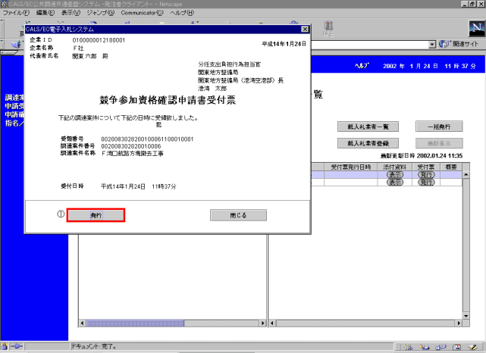486x353 pixels.
Task: Expand the location bar dropdown arrow
Action: click(431, 45)
